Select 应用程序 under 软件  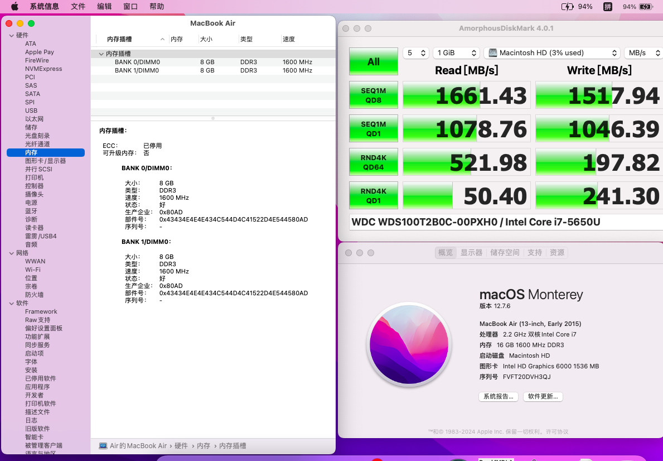37,387
